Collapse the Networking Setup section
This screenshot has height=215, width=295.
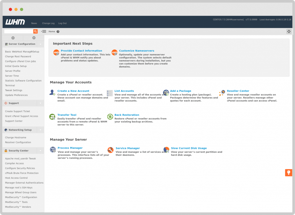(40, 130)
